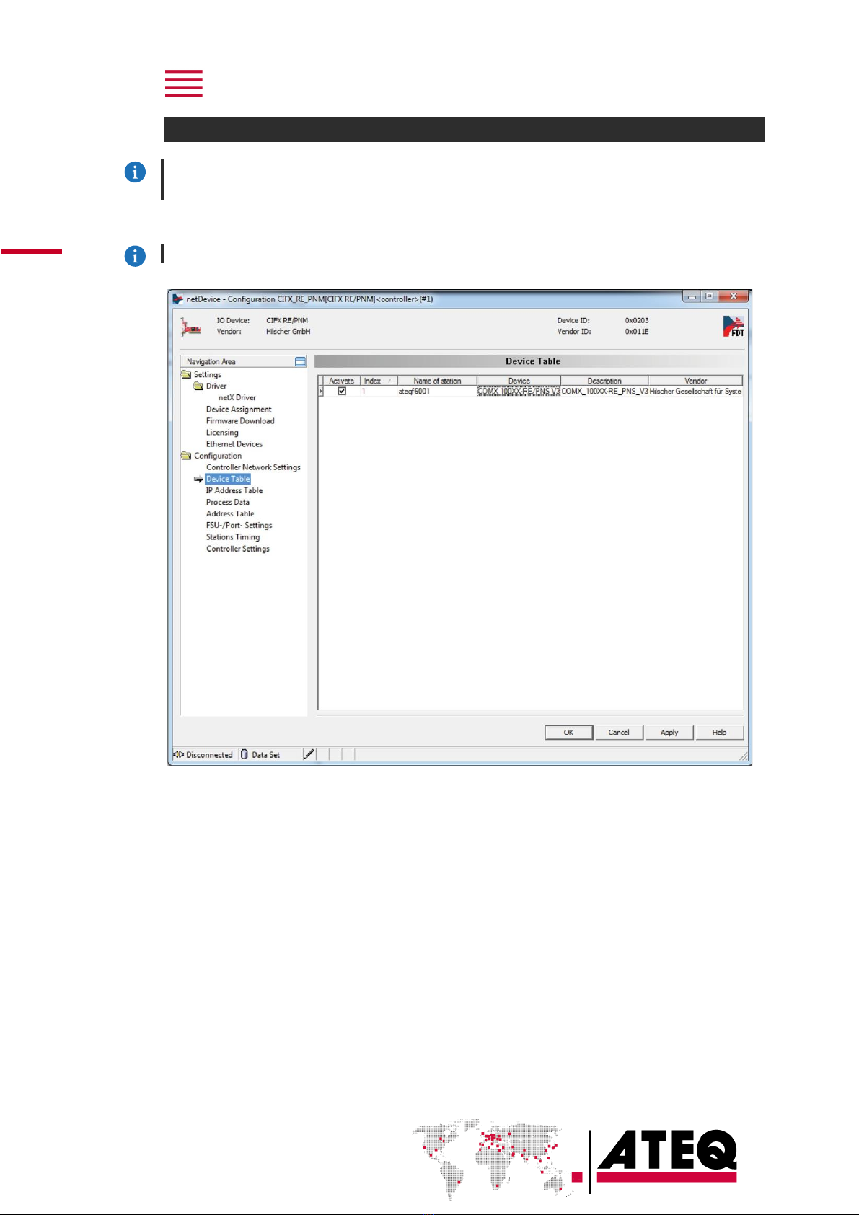Screen dimensions: 859x1215
Task: Sort by Index column header
Action: click(x=379, y=381)
